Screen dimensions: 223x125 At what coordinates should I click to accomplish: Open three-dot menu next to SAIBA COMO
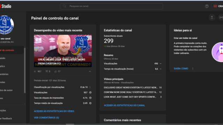[x=193, y=69]
